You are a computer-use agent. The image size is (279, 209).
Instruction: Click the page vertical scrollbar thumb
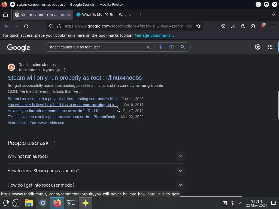[x=278, y=105]
